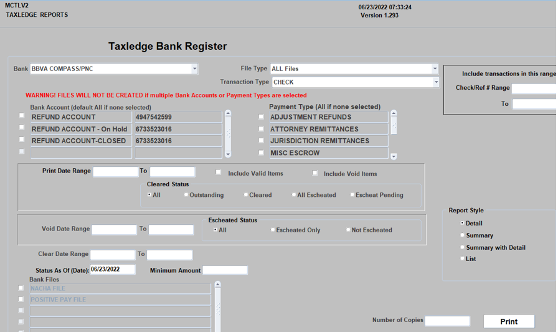Click the Minimum Amount field
The height and width of the screenshot is (332, 558).
pos(225,270)
